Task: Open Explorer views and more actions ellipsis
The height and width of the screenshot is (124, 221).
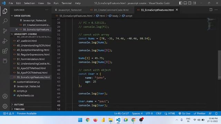Action: [x=47, y=10]
